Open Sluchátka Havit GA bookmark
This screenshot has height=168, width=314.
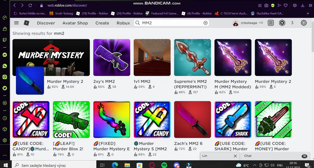click(x=267, y=13)
